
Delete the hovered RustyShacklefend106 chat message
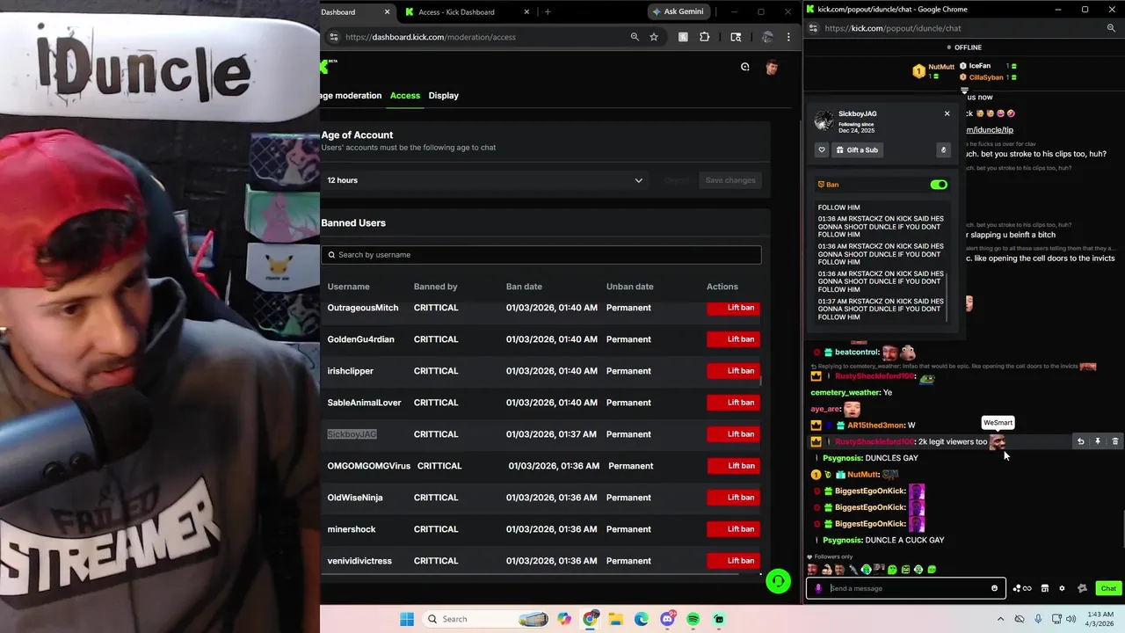(x=1115, y=441)
